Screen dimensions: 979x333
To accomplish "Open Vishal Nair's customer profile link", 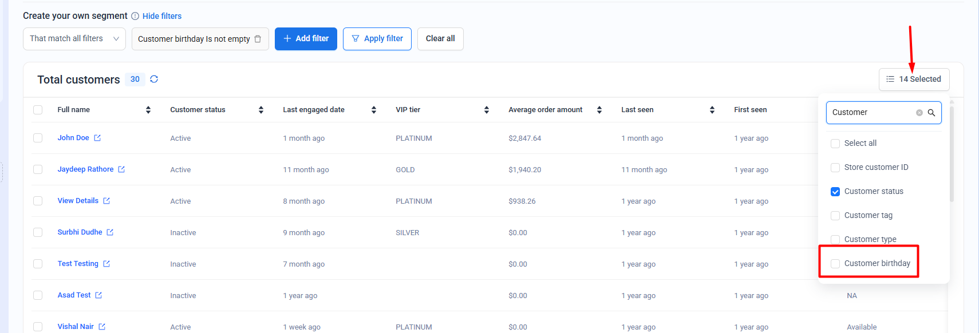I will 76,327.
